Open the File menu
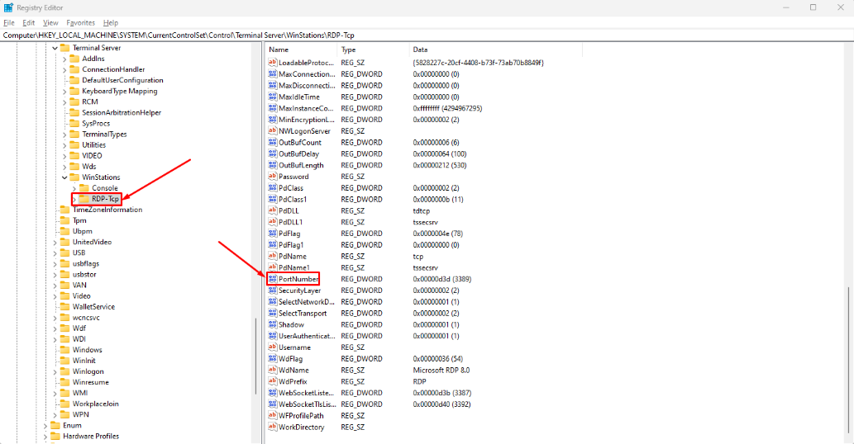Viewport: 854px width, 444px height. [9, 23]
